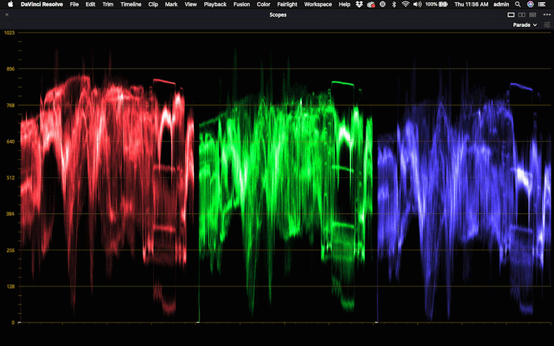This screenshot has height=346, width=554.
Task: Open the Color menu
Action: (263, 4)
